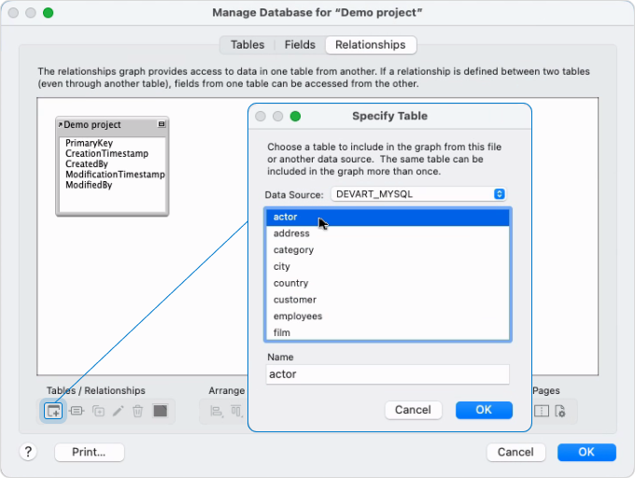Screen dimensions: 635x478
Task: Select the Relationships tab
Action: tap(371, 45)
